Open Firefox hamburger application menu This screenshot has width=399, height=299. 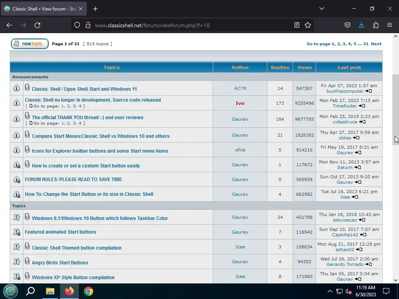[x=390, y=25]
